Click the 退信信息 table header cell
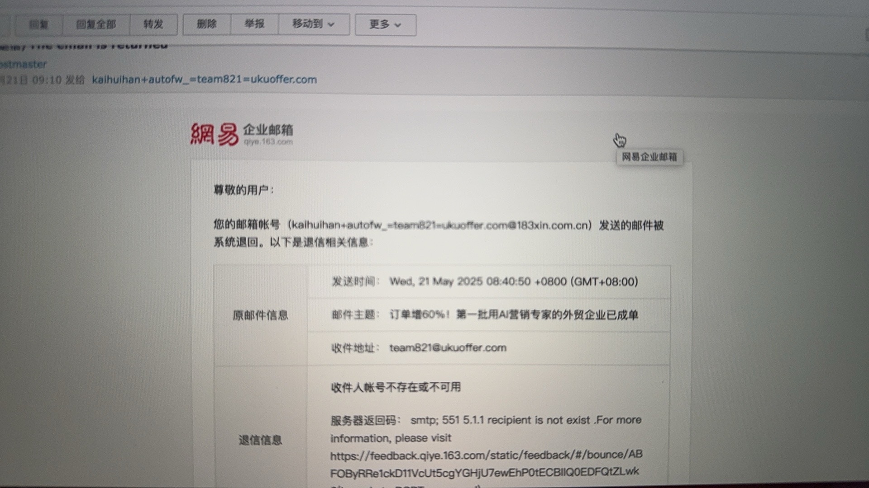This screenshot has width=869, height=488. [x=260, y=440]
